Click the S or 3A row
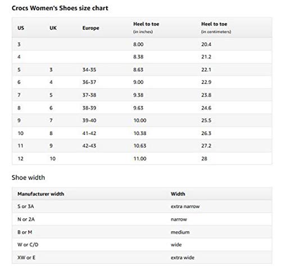Screen dimensions: 281x270 coord(142,206)
